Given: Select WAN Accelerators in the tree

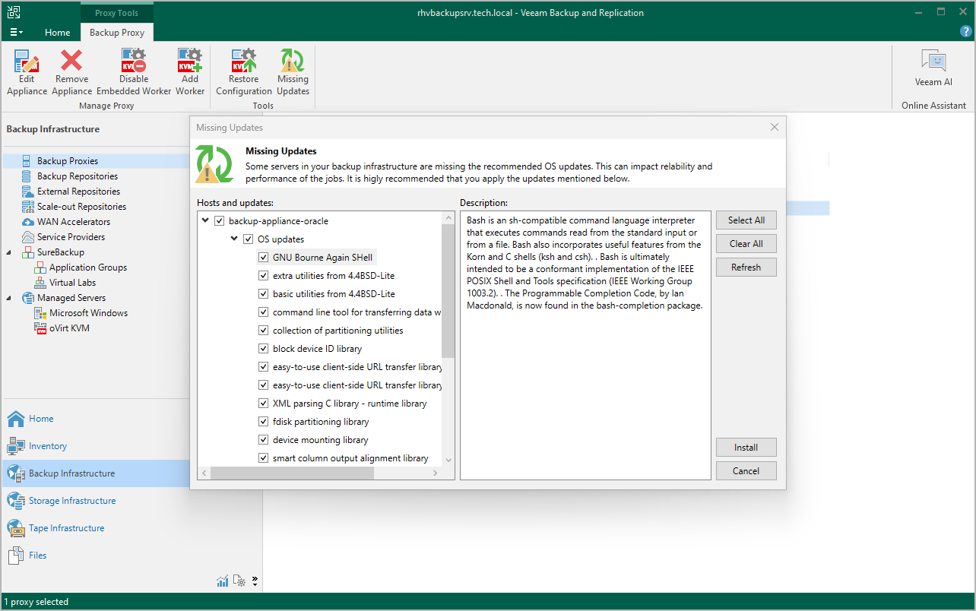Looking at the screenshot, I should 74,222.
